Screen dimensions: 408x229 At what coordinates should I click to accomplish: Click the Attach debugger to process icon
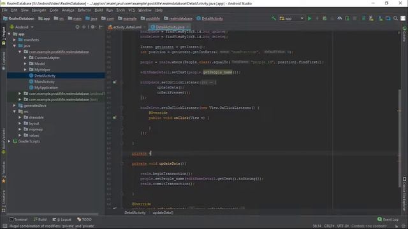pyautogui.click(x=347, y=18)
